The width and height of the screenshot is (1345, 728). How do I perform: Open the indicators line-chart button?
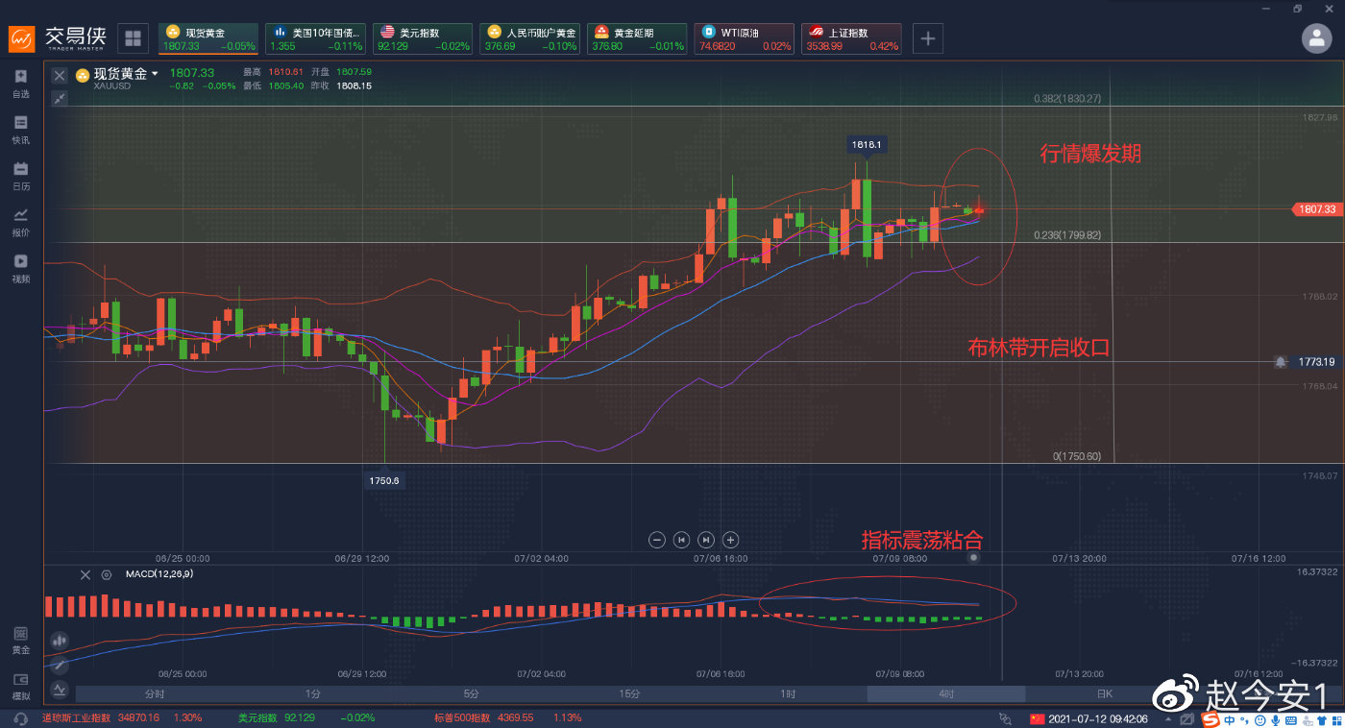coord(60,689)
